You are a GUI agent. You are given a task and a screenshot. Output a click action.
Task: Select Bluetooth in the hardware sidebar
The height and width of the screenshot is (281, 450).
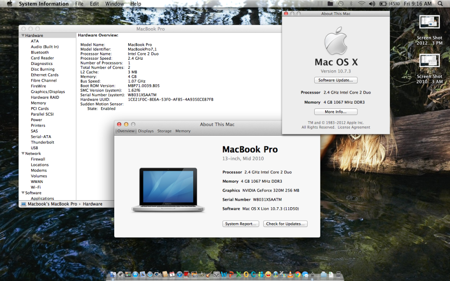(x=40, y=53)
